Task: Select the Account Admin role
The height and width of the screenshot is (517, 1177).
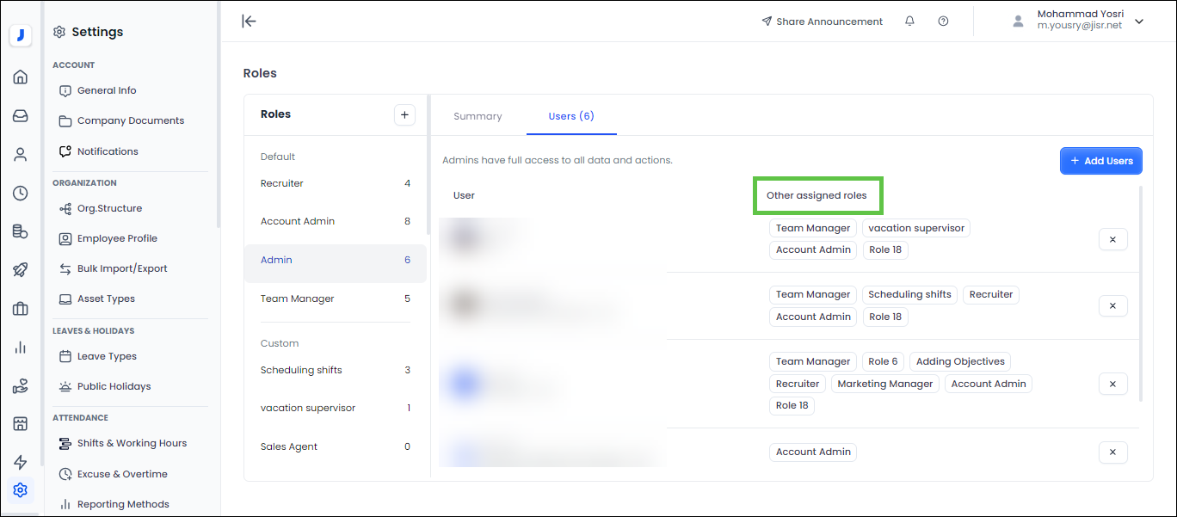Action: click(x=298, y=222)
